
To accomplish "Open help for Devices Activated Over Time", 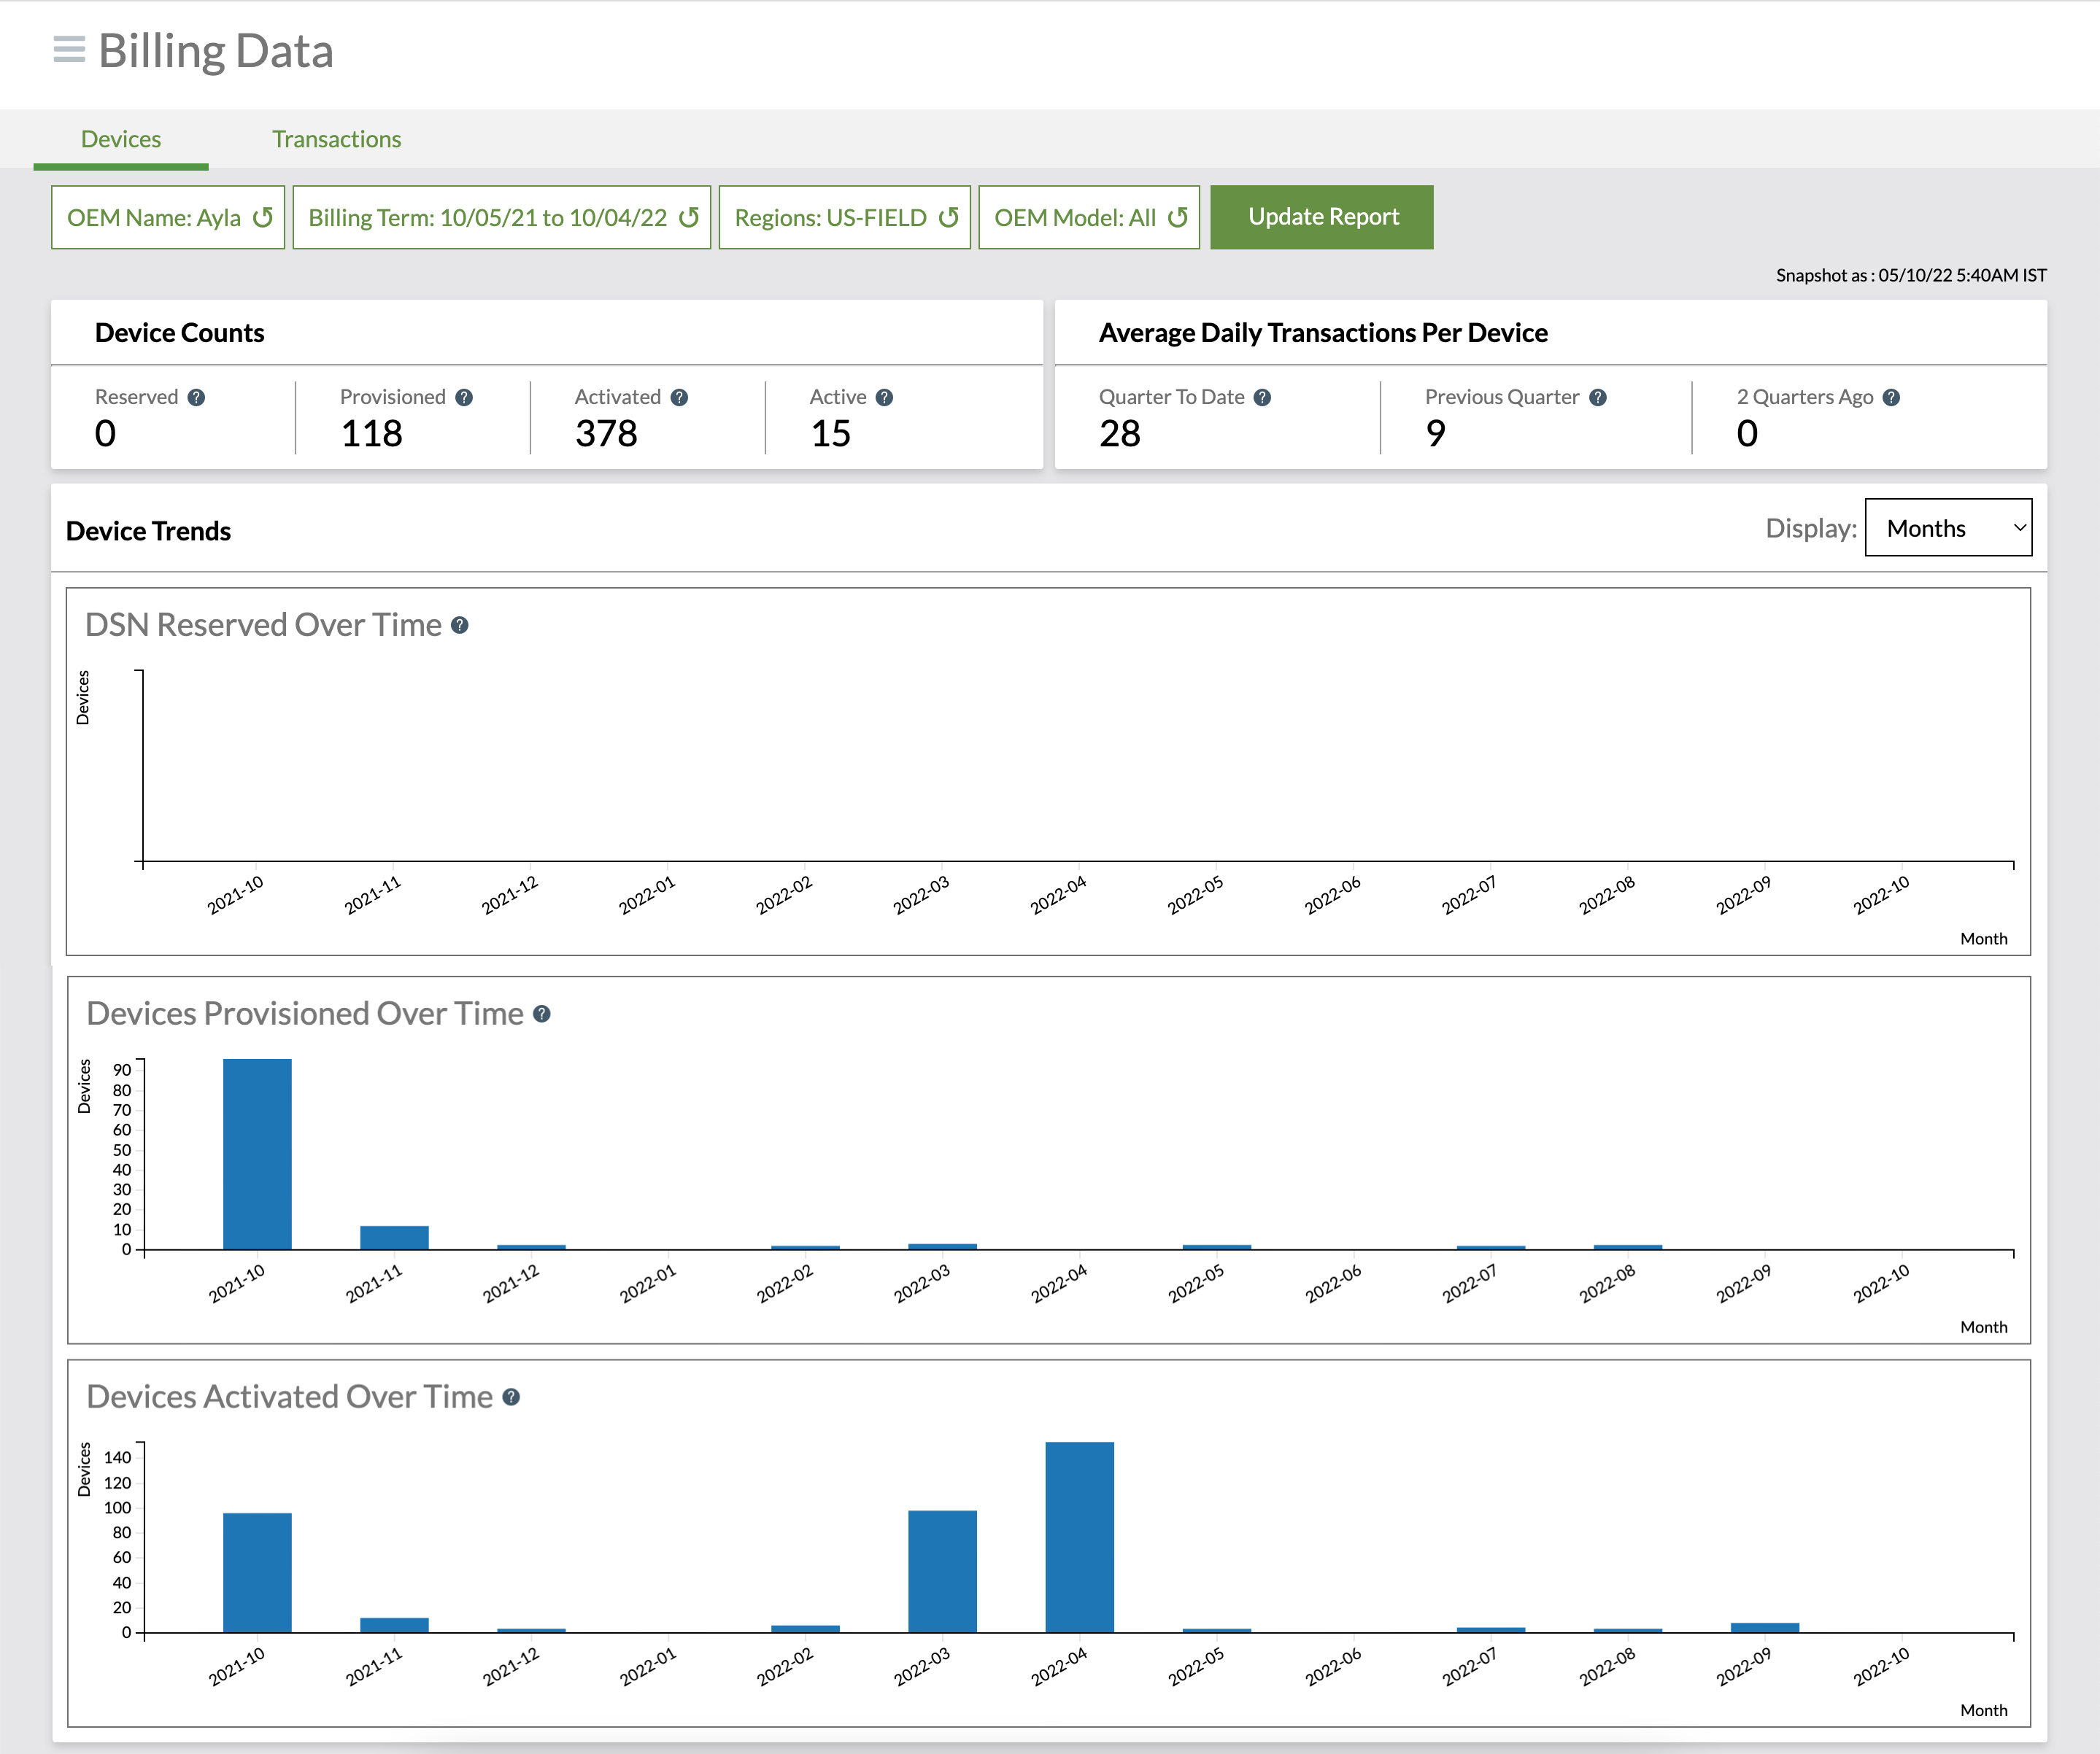I will coord(511,1396).
